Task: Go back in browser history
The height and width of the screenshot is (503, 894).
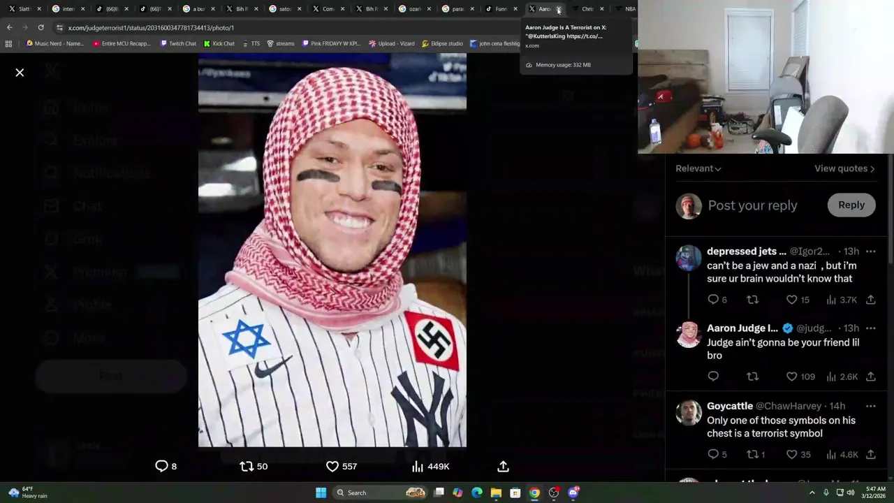Action: (x=9, y=27)
